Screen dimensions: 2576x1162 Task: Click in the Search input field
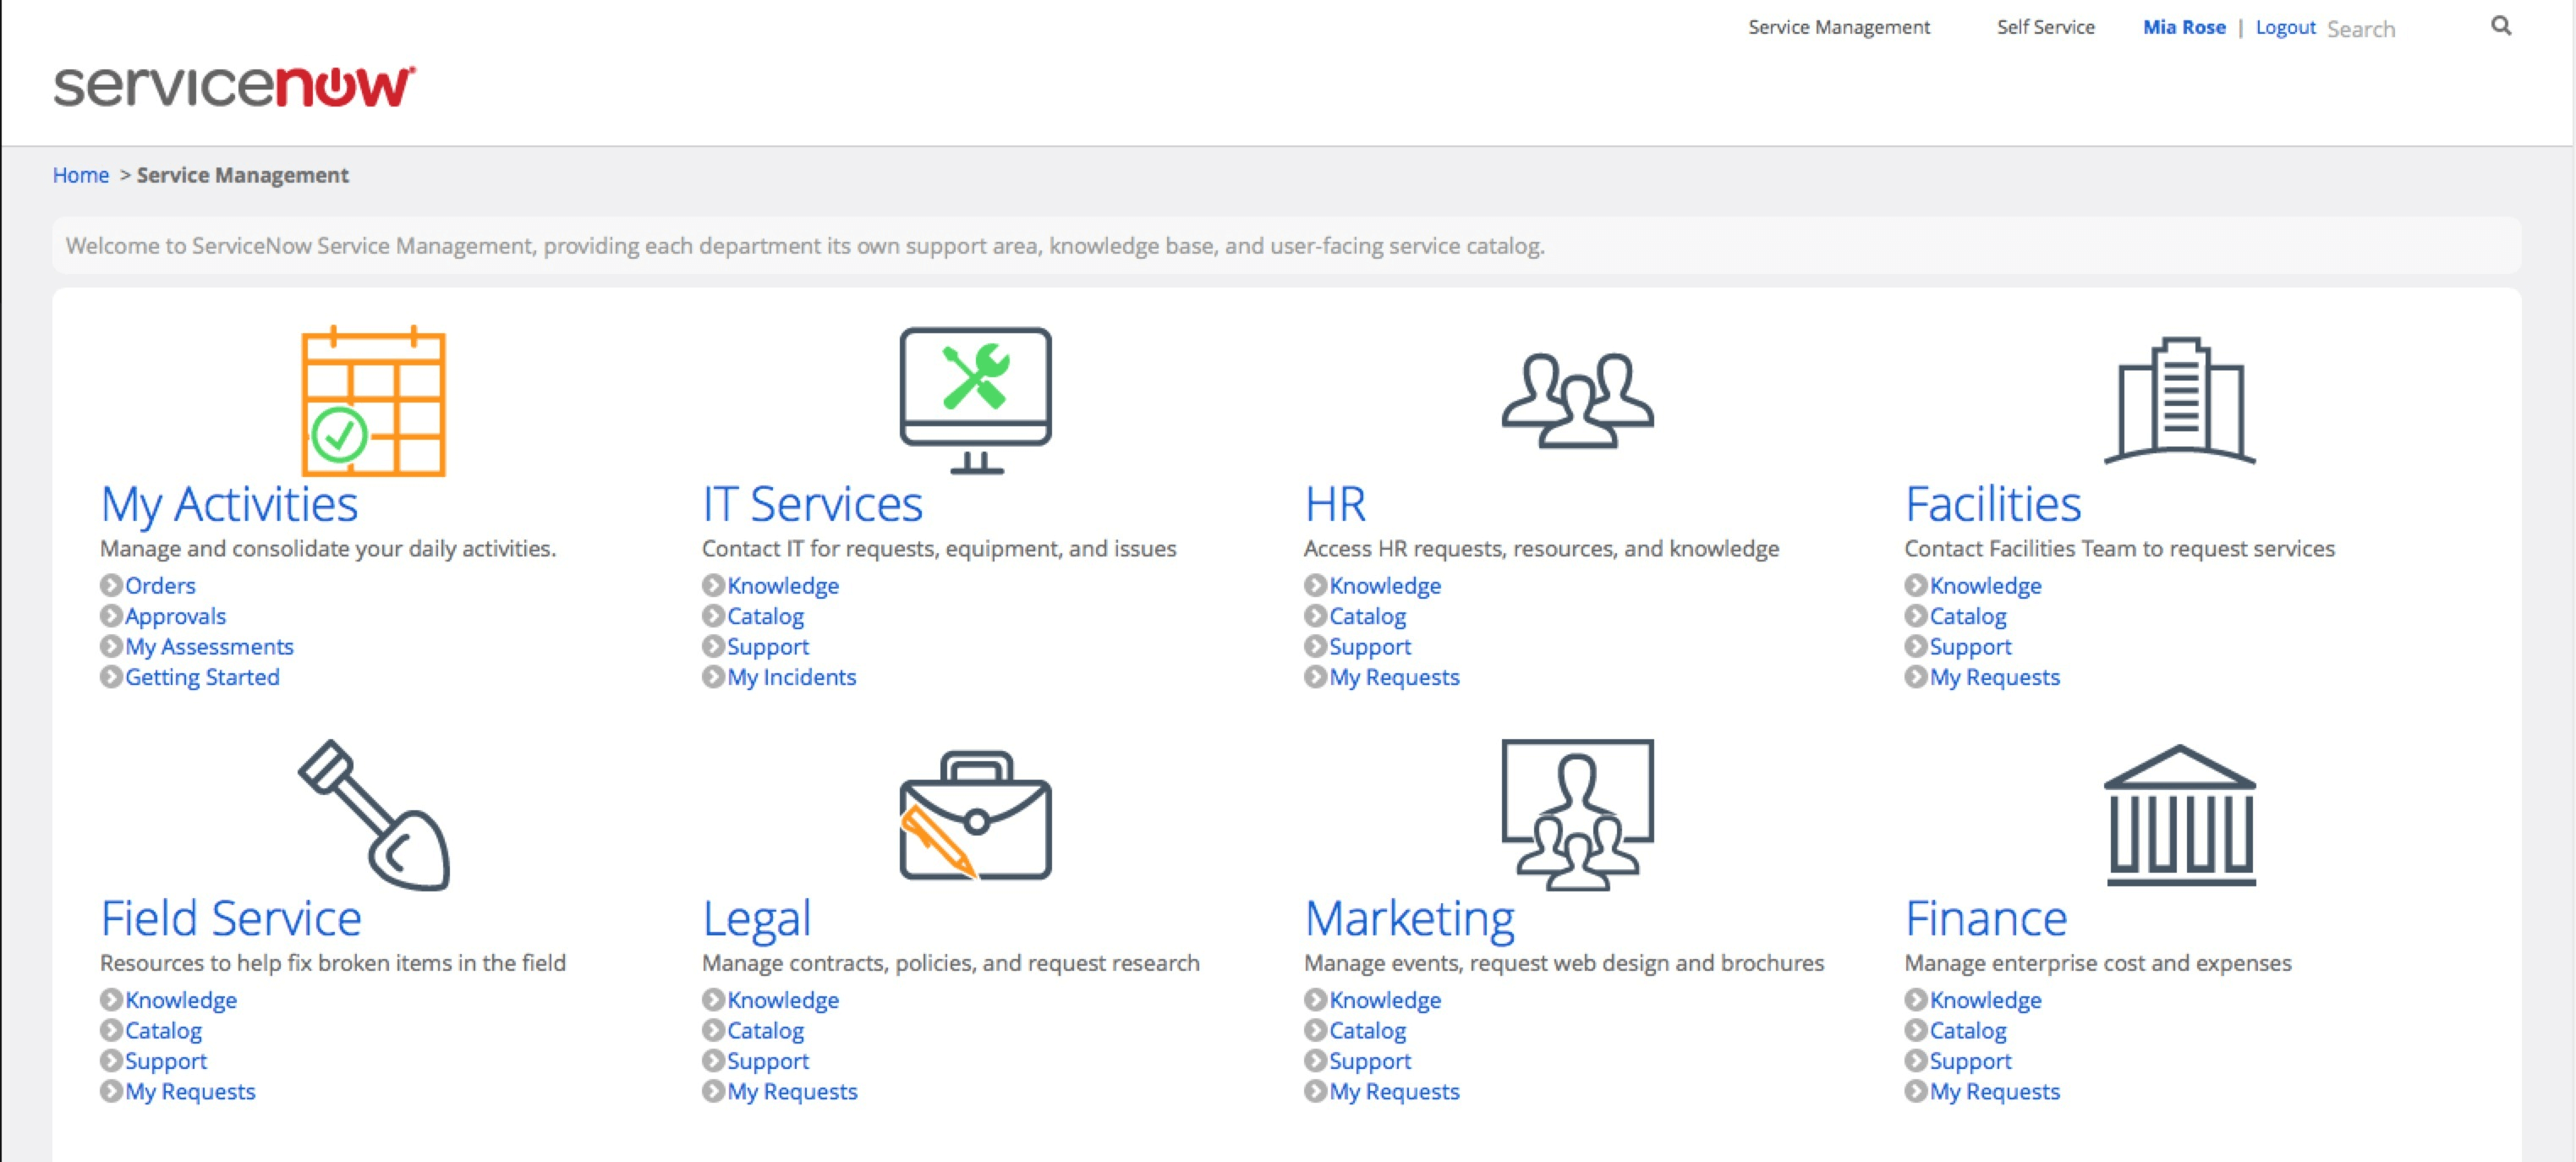(x=2400, y=29)
